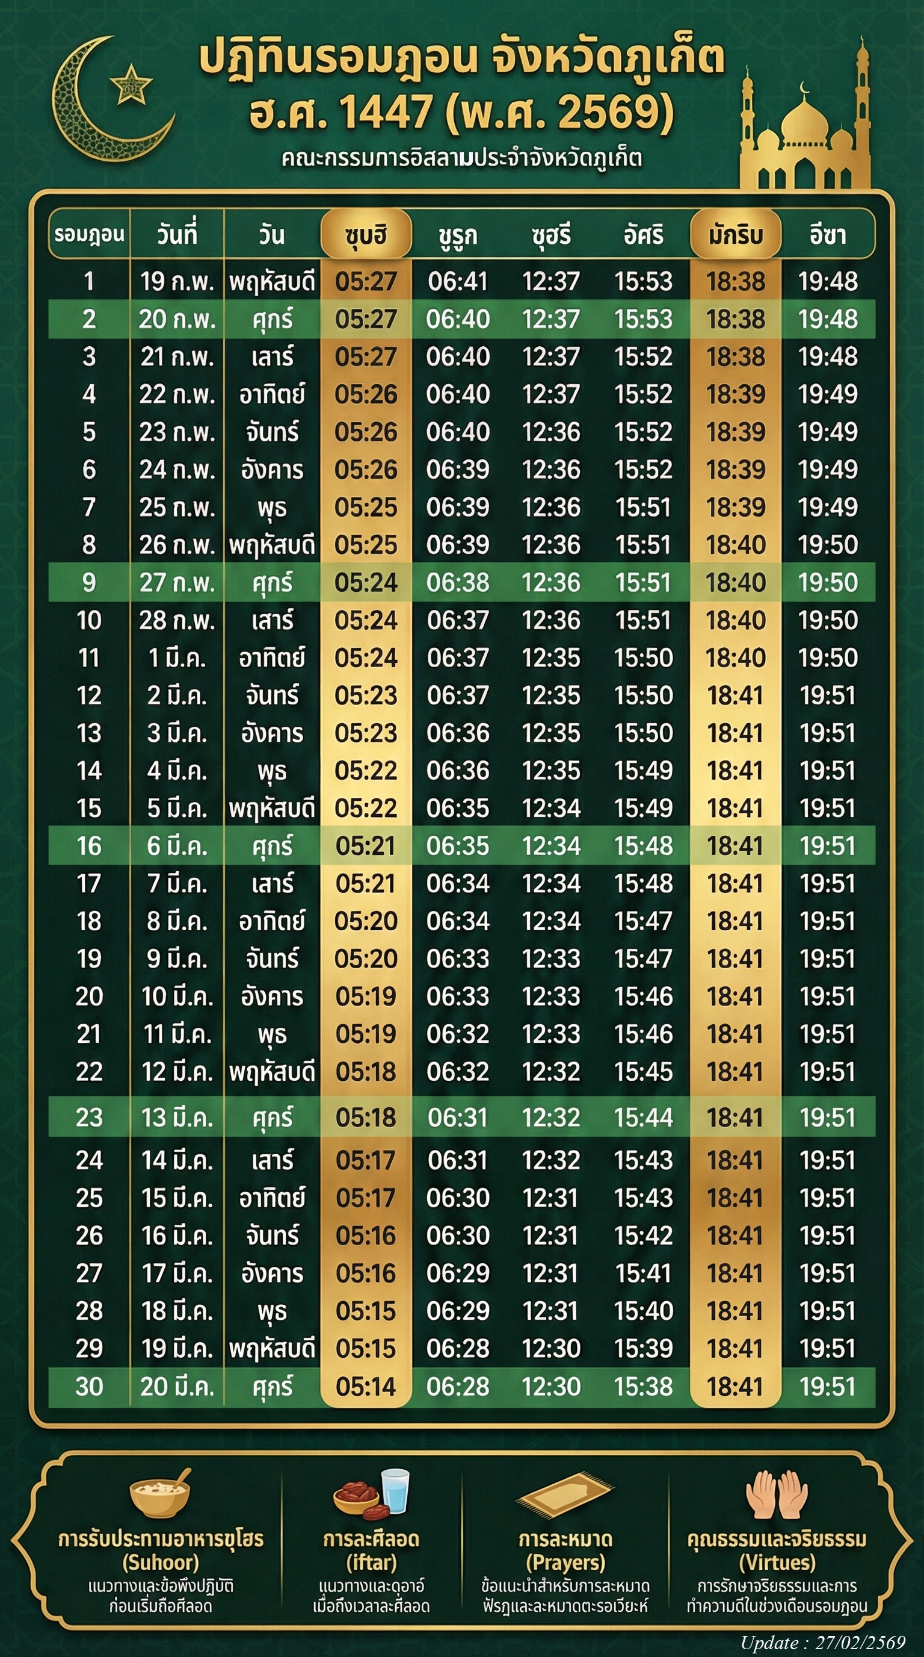Open the (Prayers) section label
The image size is (924, 1657).
[x=565, y=1562]
